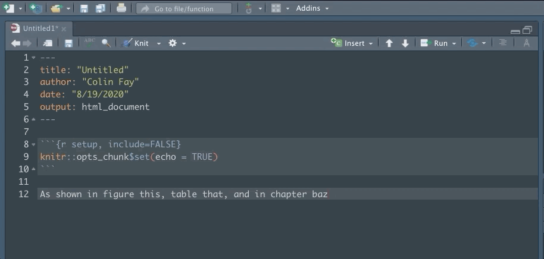This screenshot has width=544, height=259.
Task: Open the Knit options dropdown arrow
Action: (x=159, y=43)
